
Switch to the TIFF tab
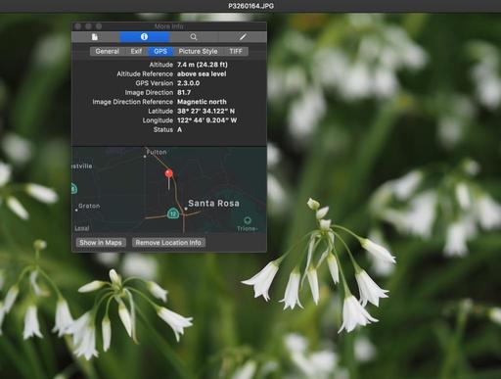coord(236,51)
